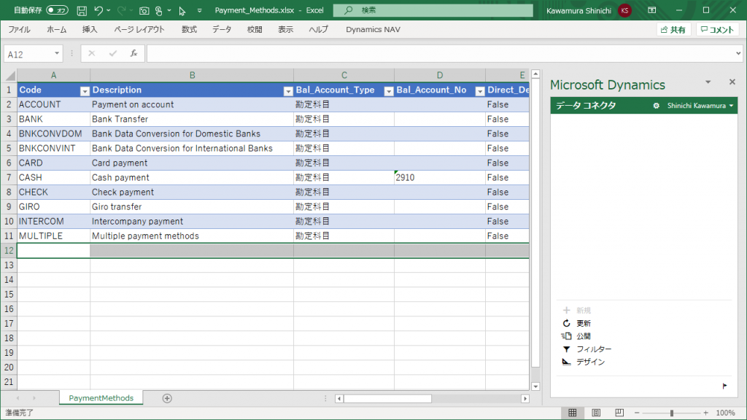Viewport: 747px width, 420px height.
Task: Add a new sheet with the plus icon
Action: (x=167, y=398)
